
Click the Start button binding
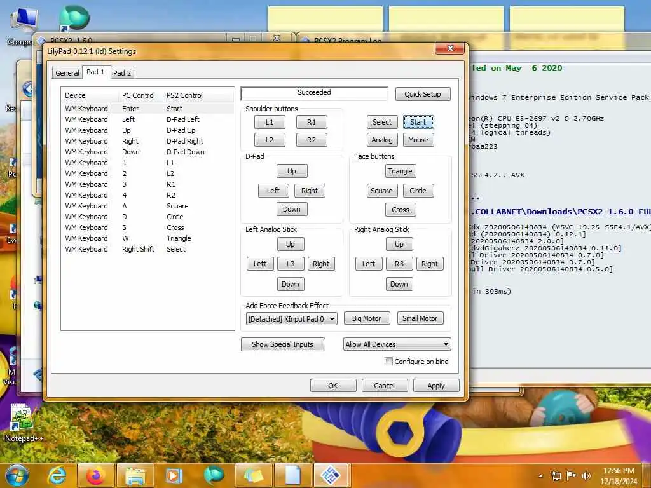[418, 122]
